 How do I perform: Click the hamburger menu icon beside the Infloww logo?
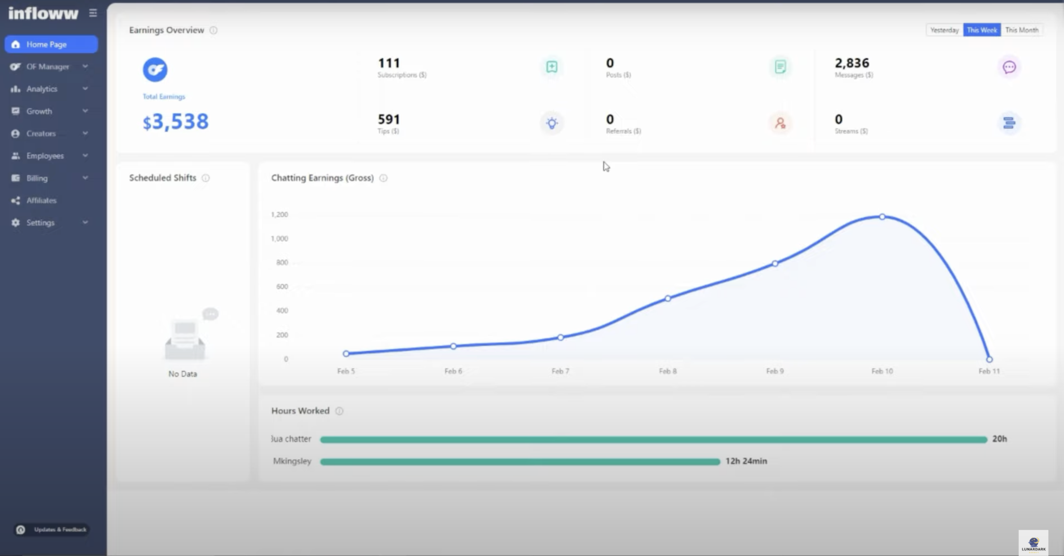point(93,13)
